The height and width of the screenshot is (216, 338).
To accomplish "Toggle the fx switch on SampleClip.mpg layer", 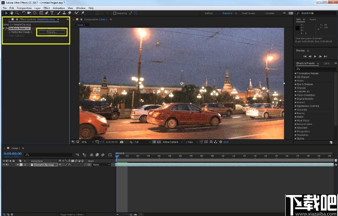I will pos(70,165).
